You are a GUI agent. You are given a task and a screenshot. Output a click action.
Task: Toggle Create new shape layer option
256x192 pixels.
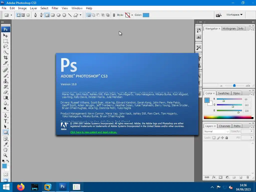click(x=89, y=15)
